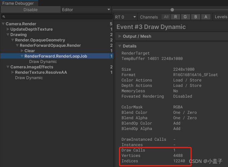Toggle the G channel button
228x167 pixels.
point(185,17)
